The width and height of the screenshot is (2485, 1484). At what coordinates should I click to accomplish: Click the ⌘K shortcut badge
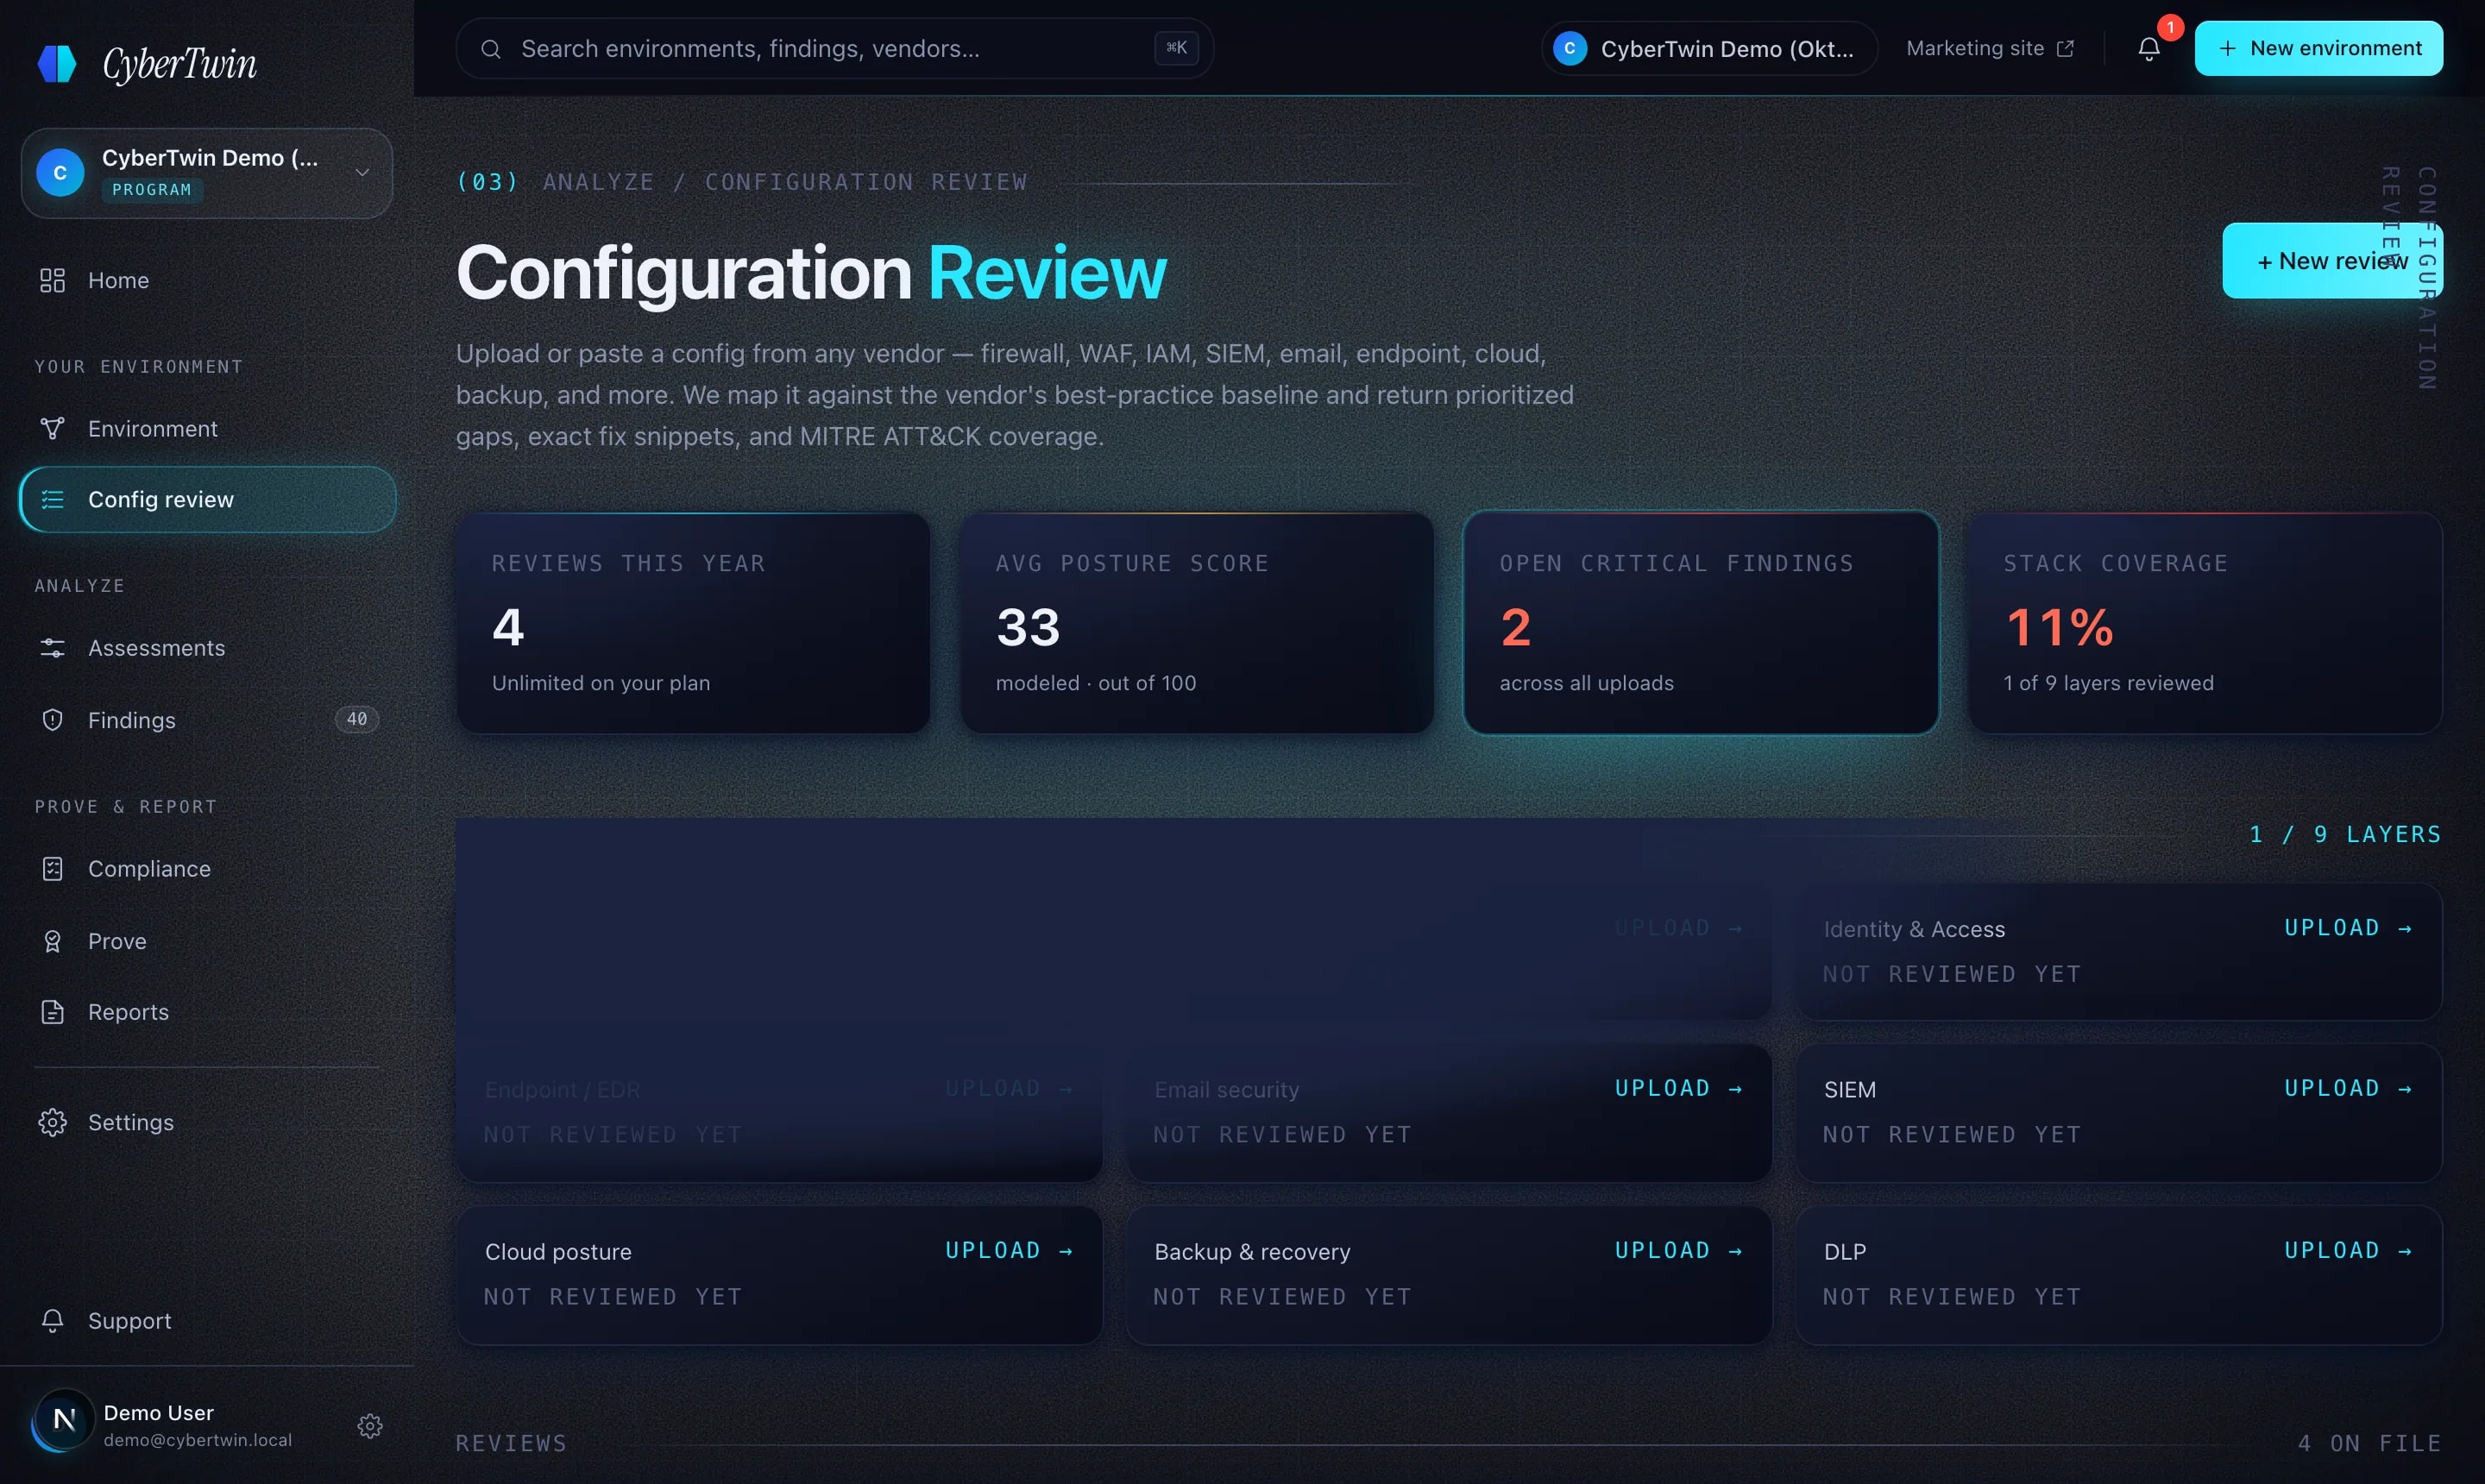pyautogui.click(x=1176, y=48)
